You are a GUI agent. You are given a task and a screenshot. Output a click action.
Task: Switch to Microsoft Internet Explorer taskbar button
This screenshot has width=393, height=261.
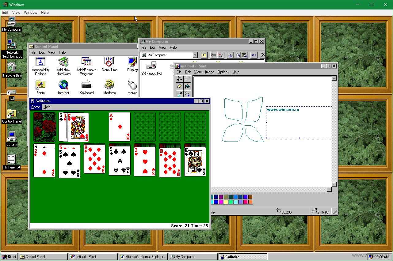(143, 257)
